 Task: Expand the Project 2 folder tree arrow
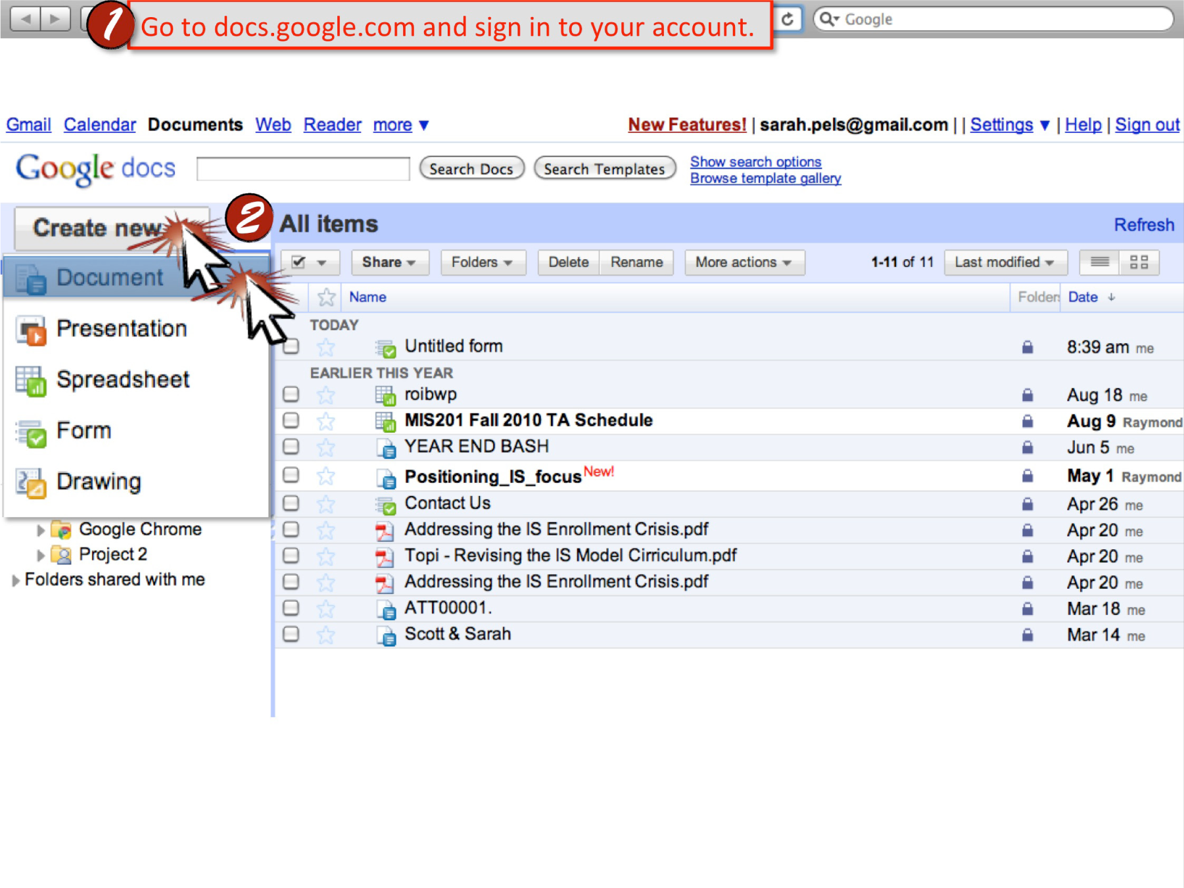[x=40, y=556]
